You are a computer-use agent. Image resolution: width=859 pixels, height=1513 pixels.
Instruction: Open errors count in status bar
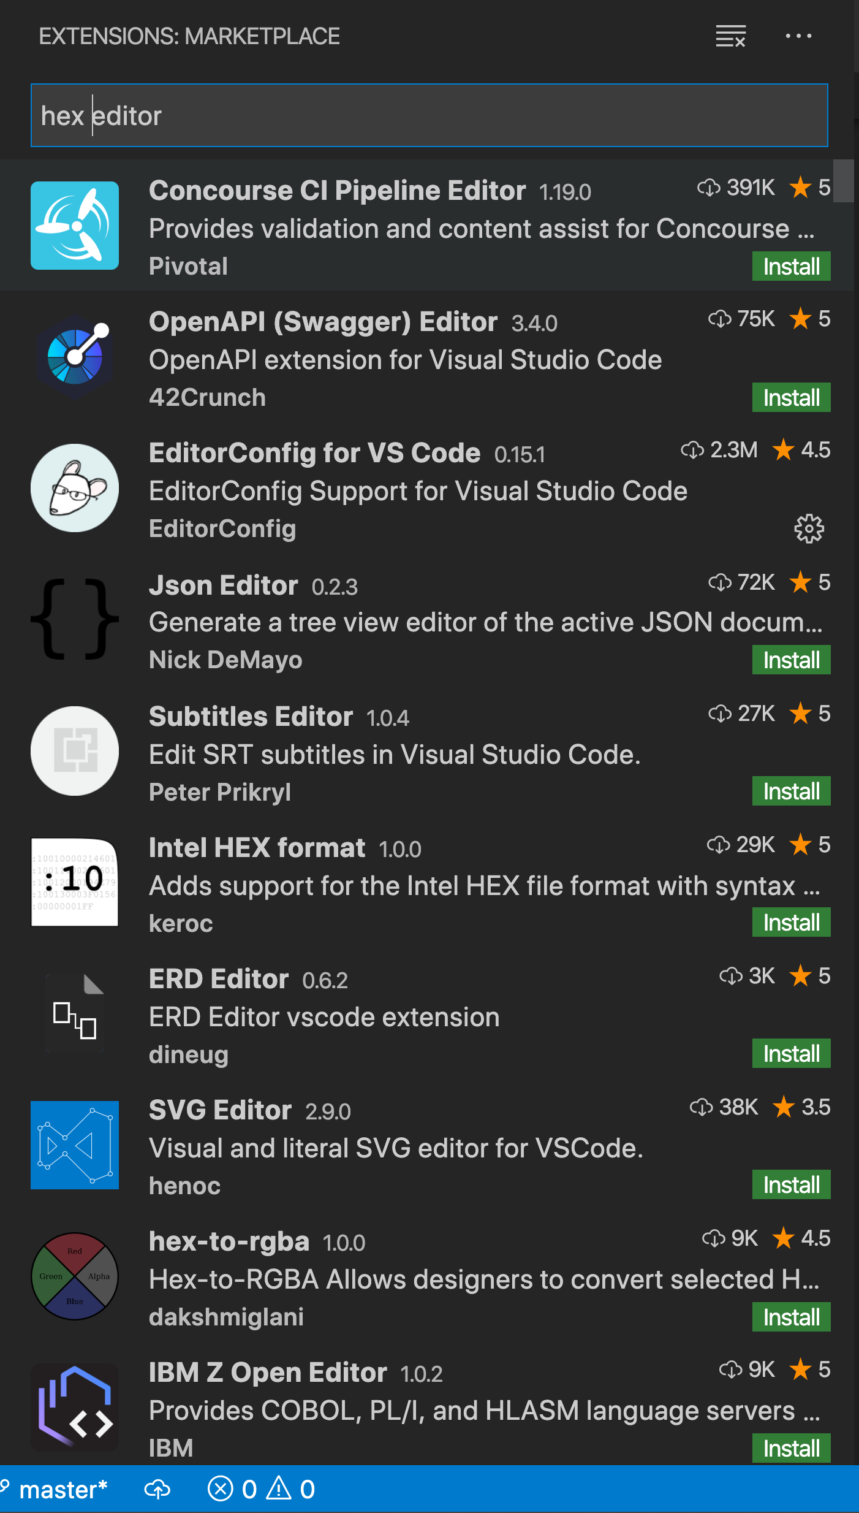click(232, 1489)
